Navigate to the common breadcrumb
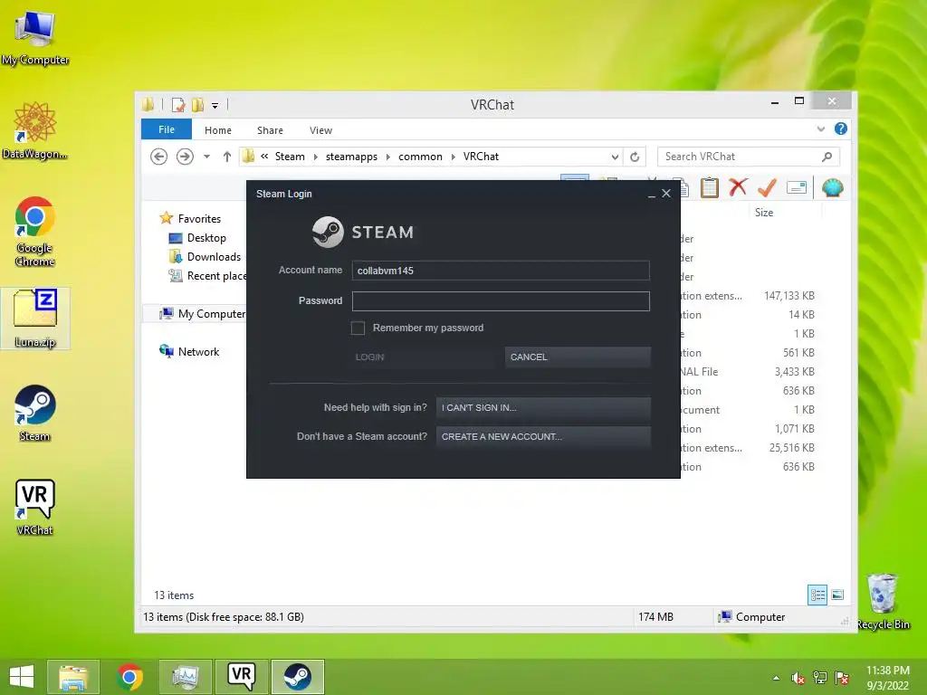The image size is (927, 695). coord(420,157)
